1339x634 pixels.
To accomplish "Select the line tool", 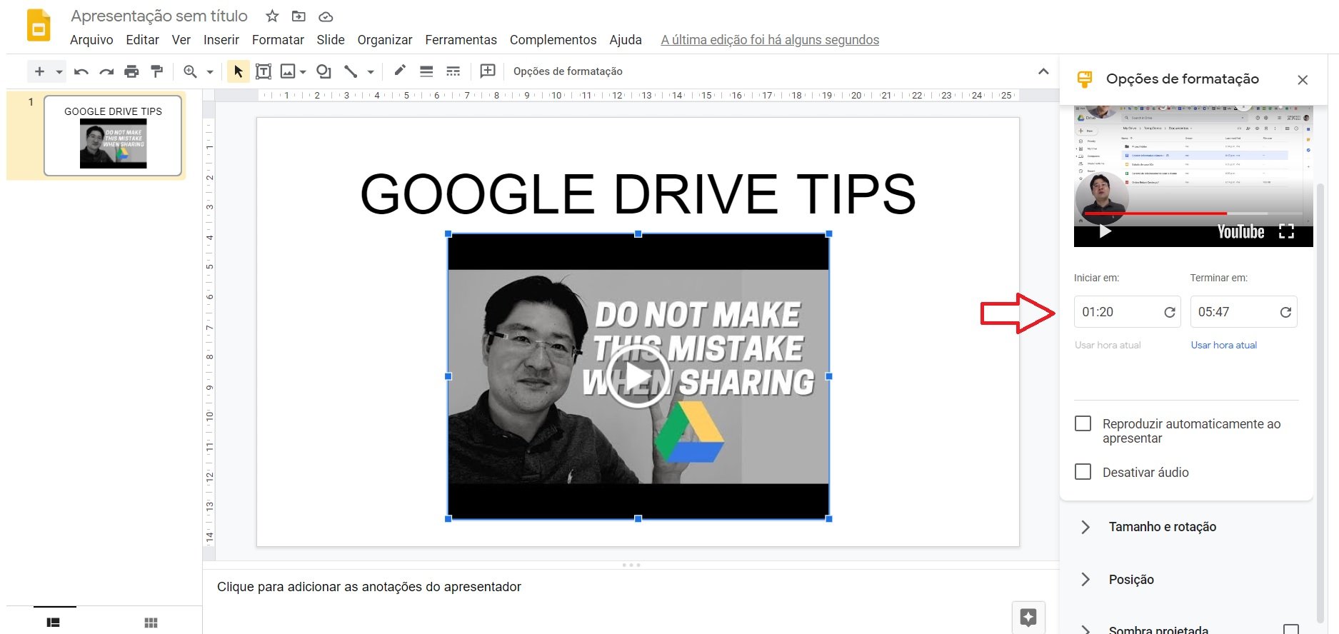I will click(351, 71).
